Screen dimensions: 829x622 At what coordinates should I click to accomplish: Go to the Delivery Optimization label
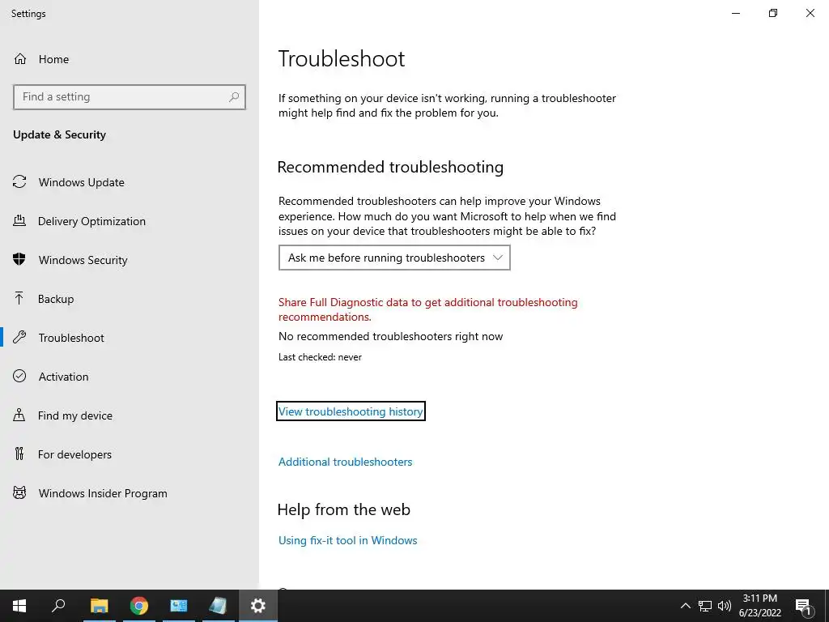pos(91,221)
